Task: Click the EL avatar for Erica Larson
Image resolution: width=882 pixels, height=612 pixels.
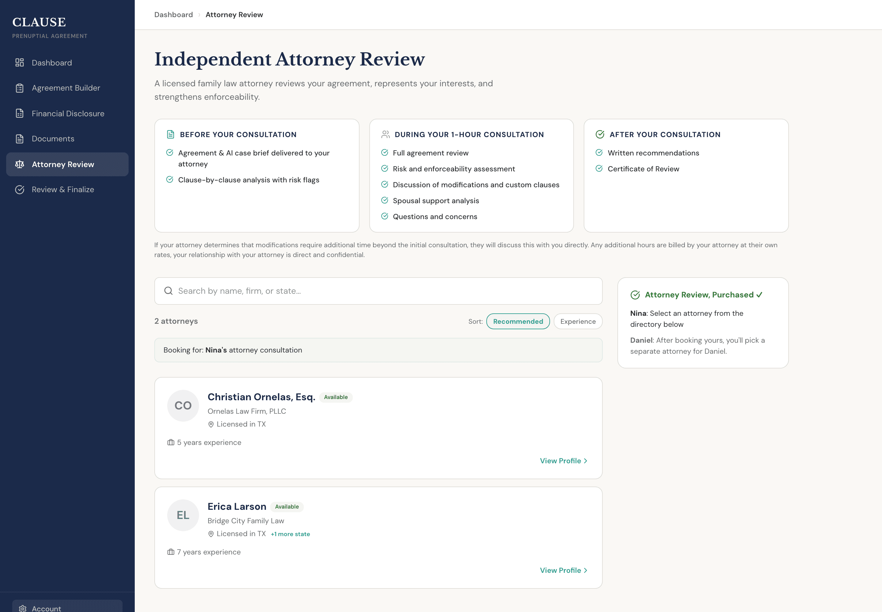Action: pyautogui.click(x=183, y=515)
